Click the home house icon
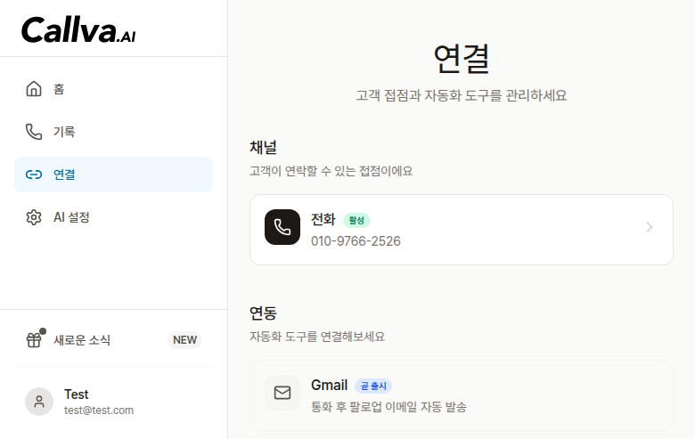695x439 pixels. point(34,89)
